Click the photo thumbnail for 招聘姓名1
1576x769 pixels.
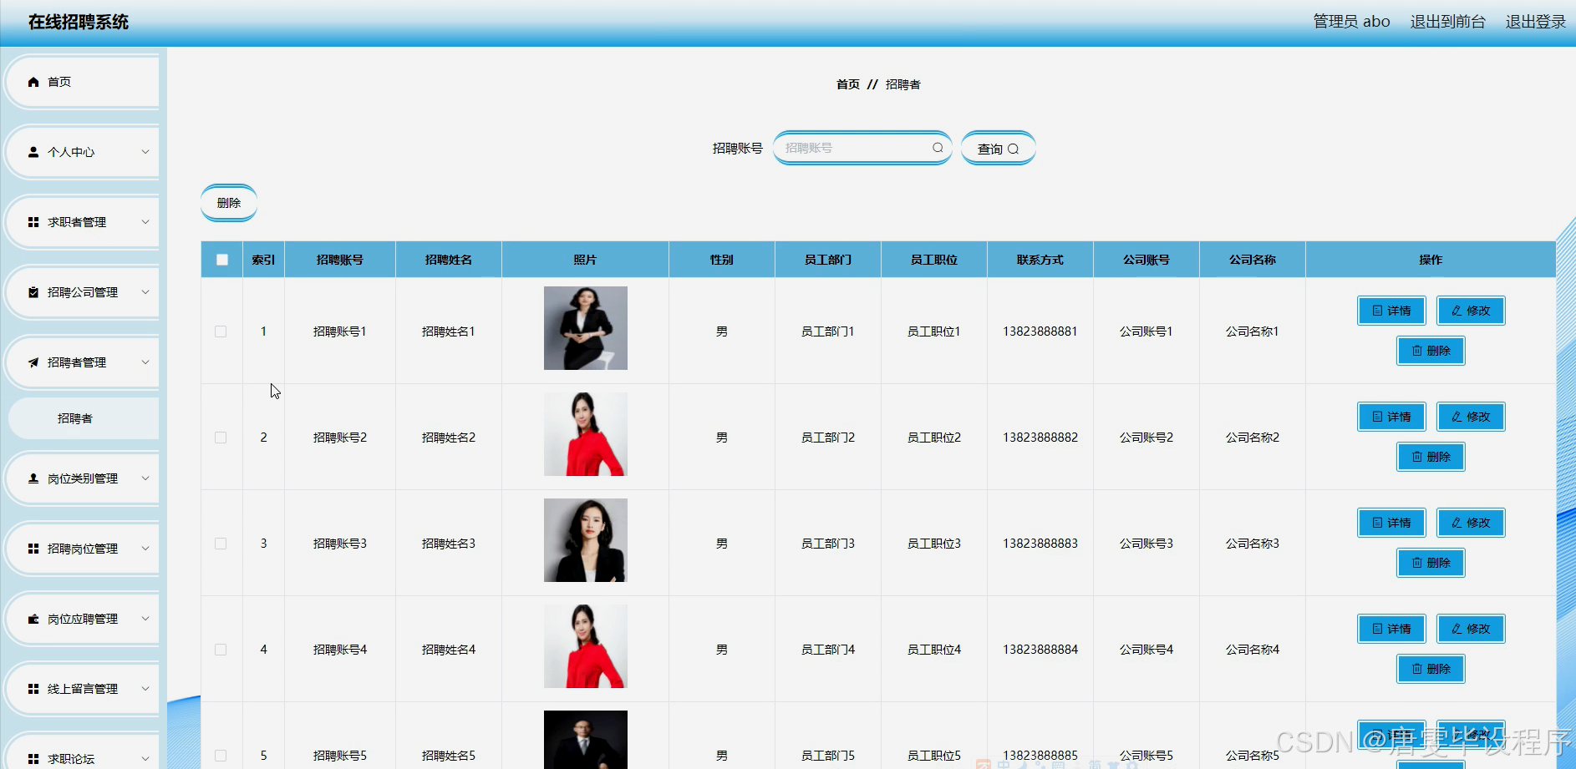586,328
